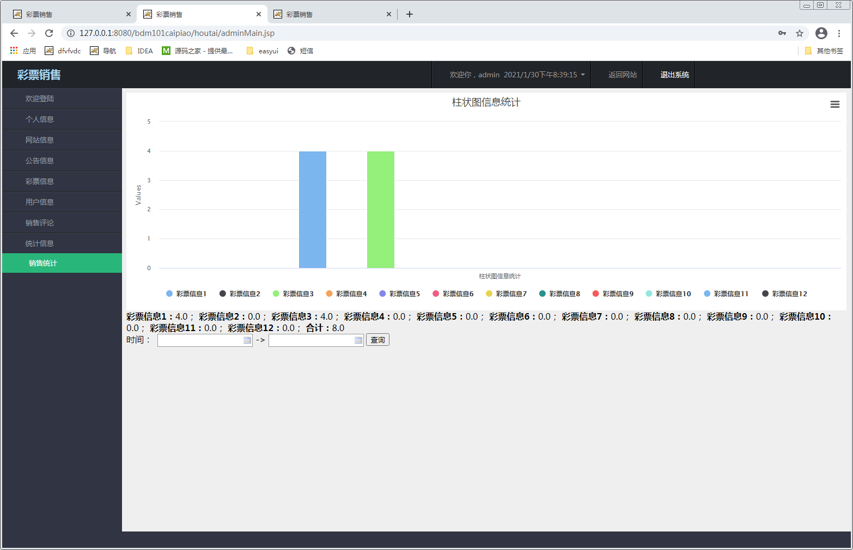Select 销售统计 submenu item

point(62,263)
